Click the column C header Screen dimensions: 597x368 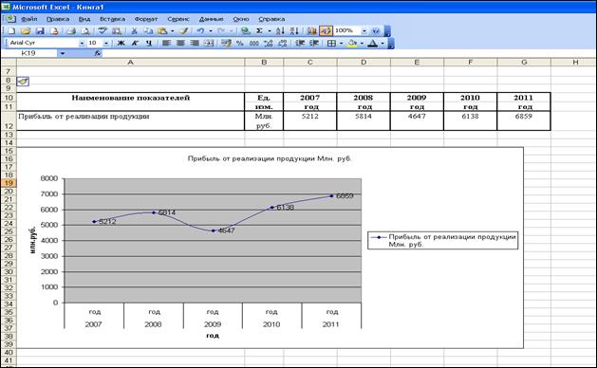click(x=310, y=62)
